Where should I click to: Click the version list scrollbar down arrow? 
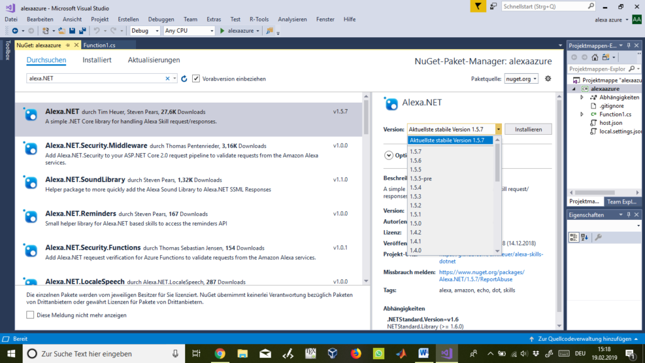(498, 251)
